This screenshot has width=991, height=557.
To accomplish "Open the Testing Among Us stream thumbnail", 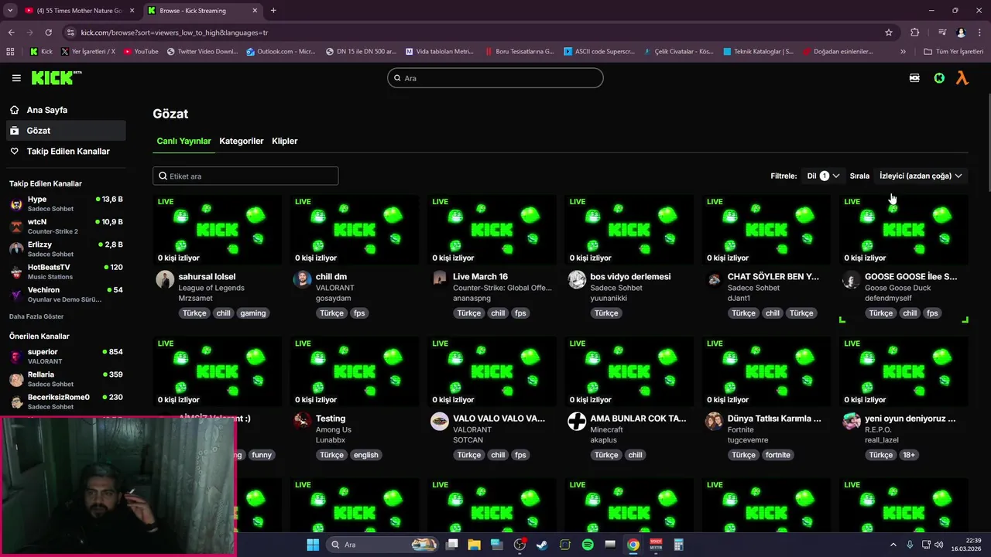I will 355,371.
